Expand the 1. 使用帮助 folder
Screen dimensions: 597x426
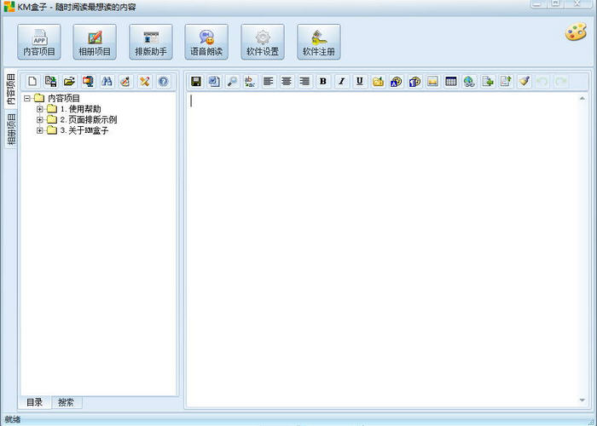[39, 109]
